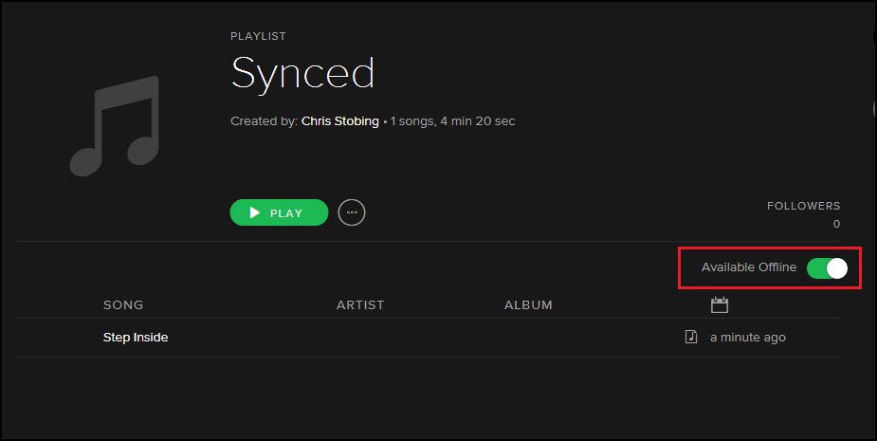This screenshot has width=877, height=441.
Task: Click the music note playlist cover art
Action: click(114, 126)
